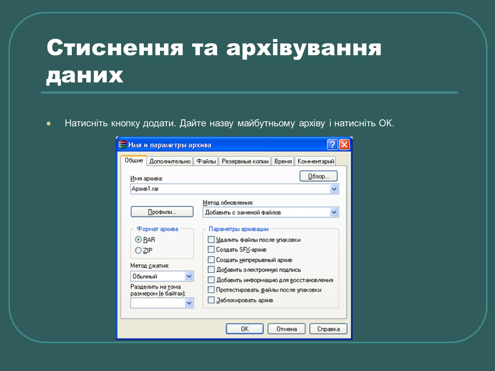Open the Метод сжатия dropdown showing Обычный
The height and width of the screenshot is (371, 495).
(x=162, y=276)
